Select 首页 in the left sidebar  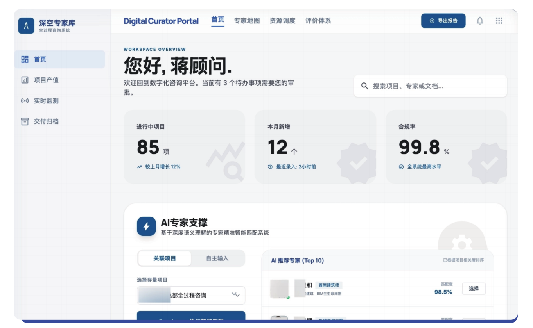[59, 59]
